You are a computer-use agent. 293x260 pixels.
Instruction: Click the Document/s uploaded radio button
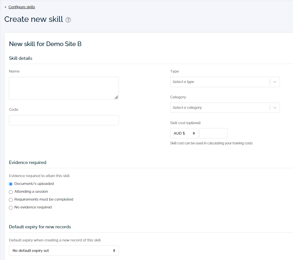click(10, 184)
